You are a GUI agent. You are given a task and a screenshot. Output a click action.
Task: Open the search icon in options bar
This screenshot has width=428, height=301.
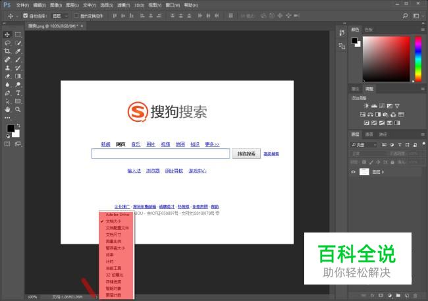pos(406,16)
